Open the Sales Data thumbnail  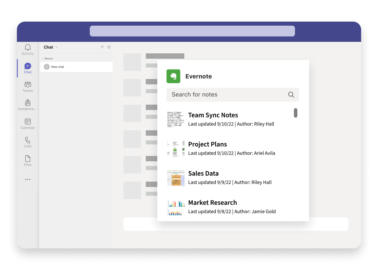click(x=176, y=178)
